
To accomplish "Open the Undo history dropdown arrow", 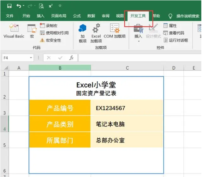I will (x=23, y=6).
